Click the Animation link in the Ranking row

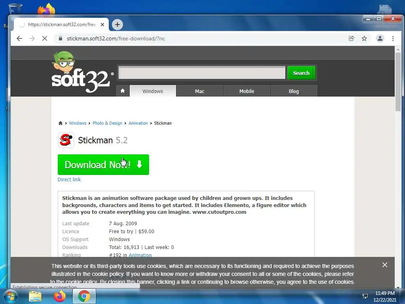tap(140, 255)
